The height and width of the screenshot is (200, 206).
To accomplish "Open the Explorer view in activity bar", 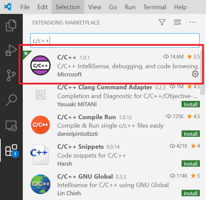I will click(x=11, y=25).
